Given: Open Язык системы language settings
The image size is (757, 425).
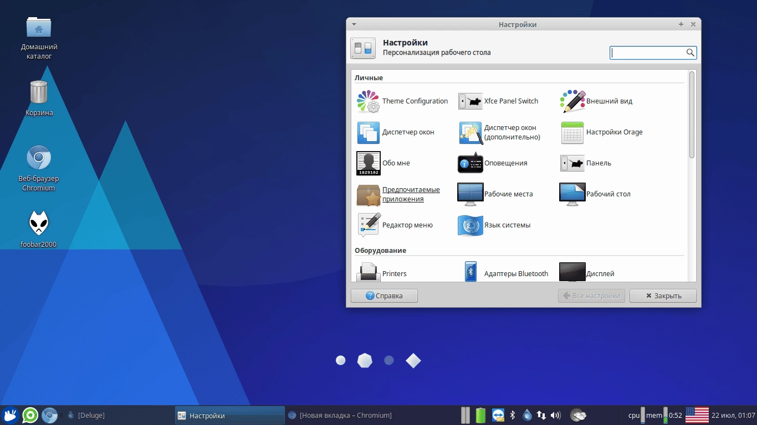Looking at the screenshot, I should [494, 225].
